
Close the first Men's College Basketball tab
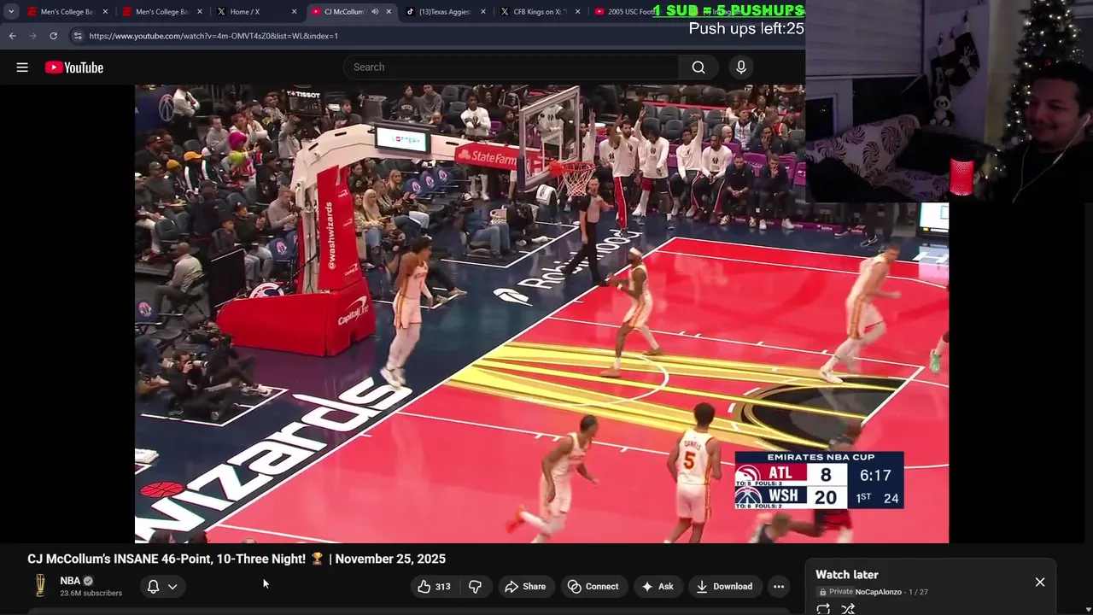pyautogui.click(x=105, y=12)
